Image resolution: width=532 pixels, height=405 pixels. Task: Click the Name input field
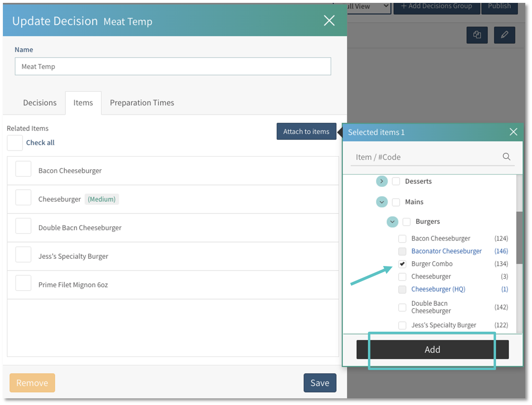pos(173,67)
